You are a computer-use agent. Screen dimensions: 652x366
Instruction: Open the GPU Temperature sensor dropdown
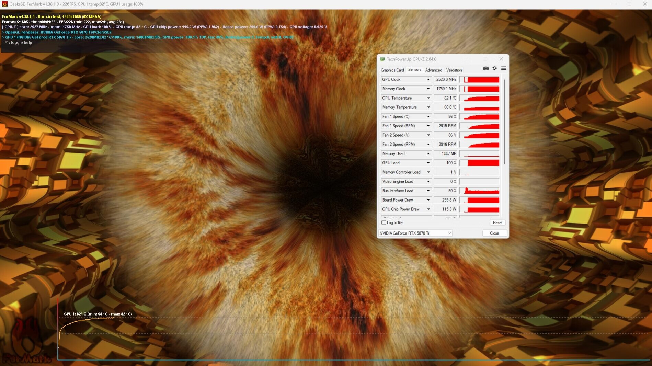[428, 98]
